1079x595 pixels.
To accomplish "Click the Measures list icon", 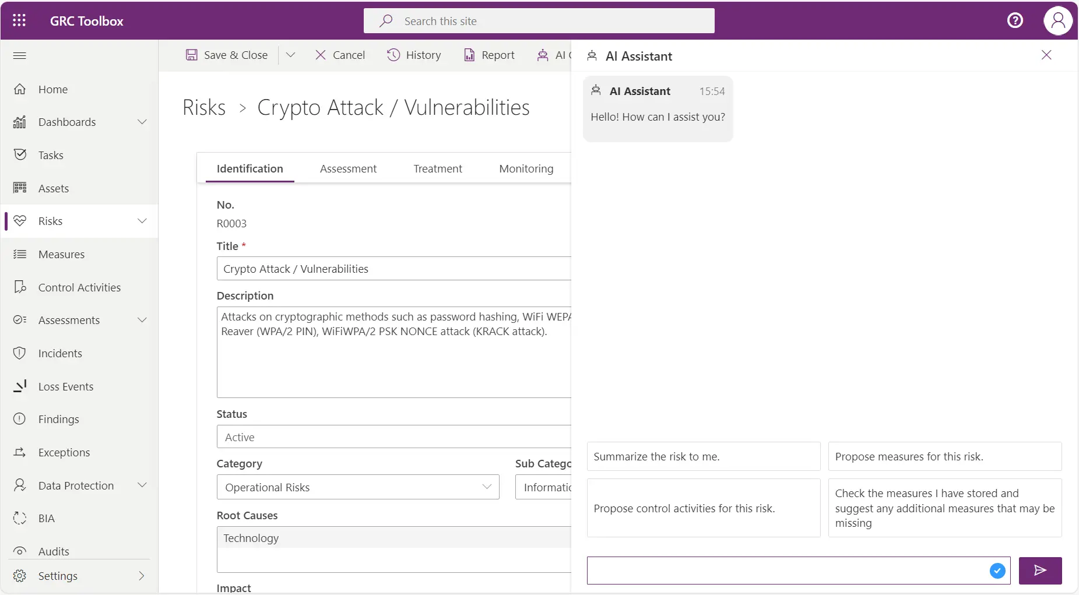I will [20, 254].
